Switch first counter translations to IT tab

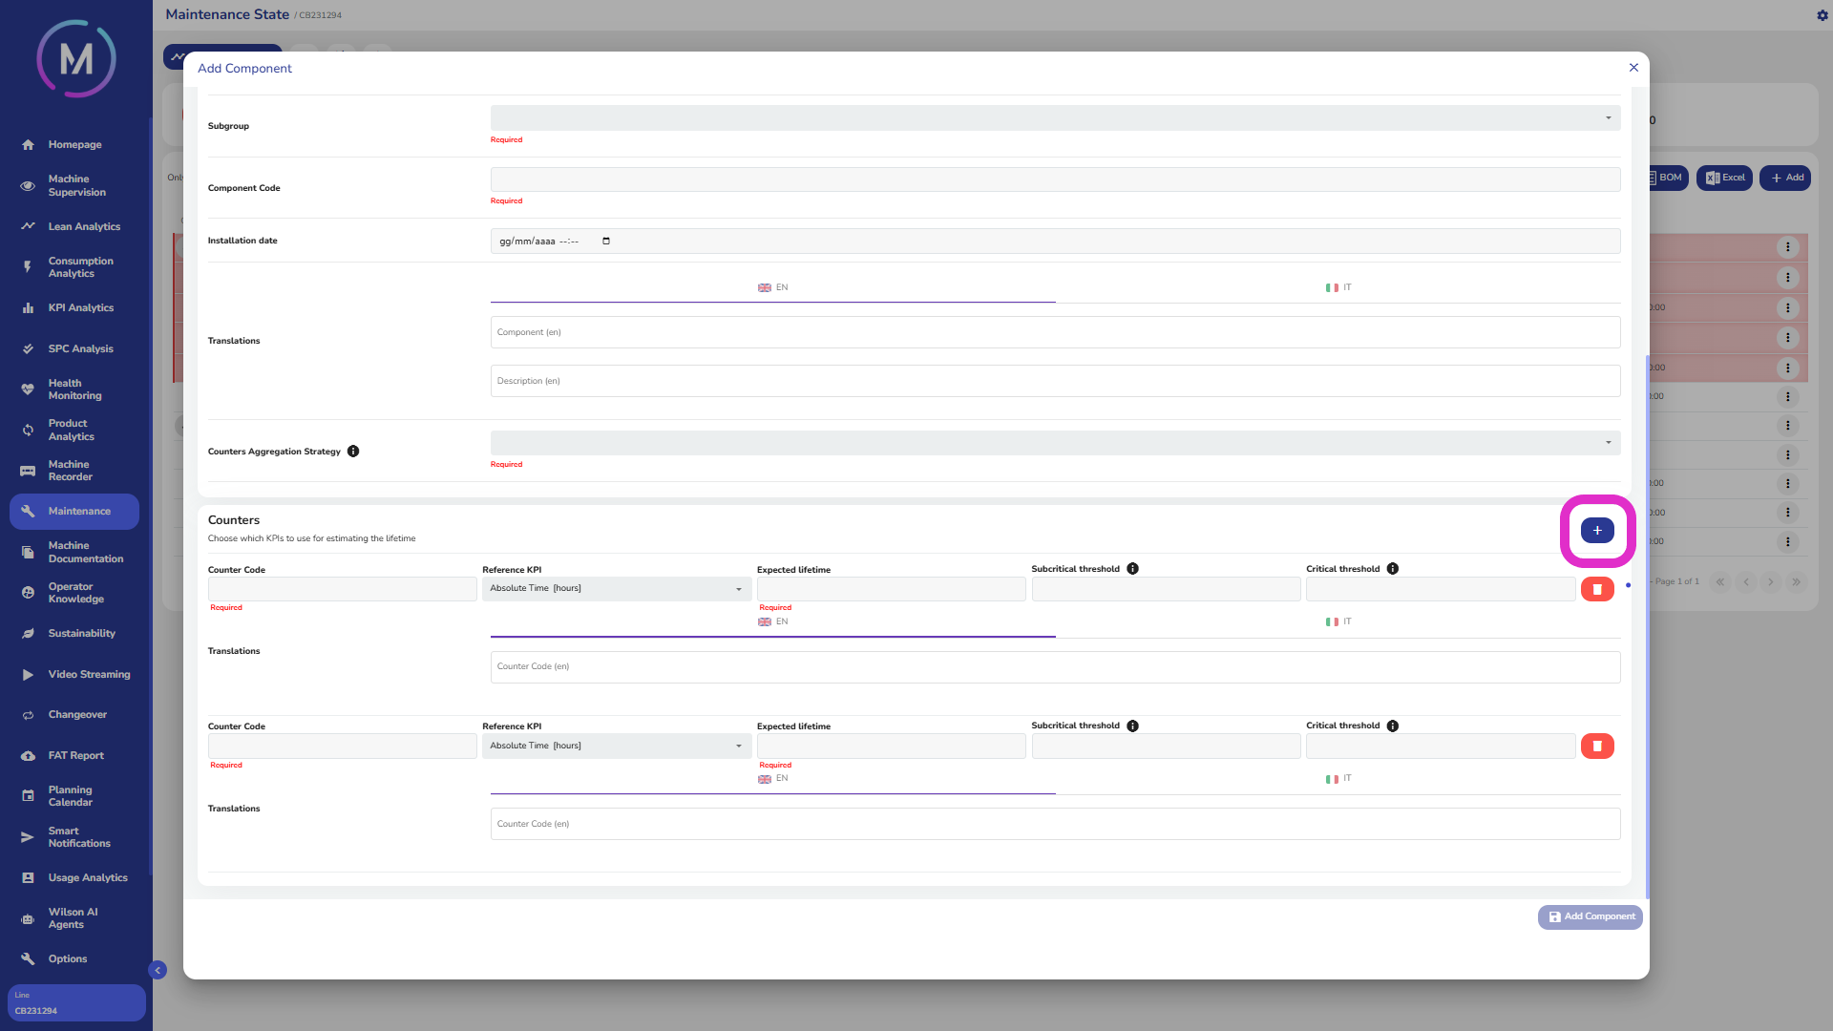(1338, 621)
